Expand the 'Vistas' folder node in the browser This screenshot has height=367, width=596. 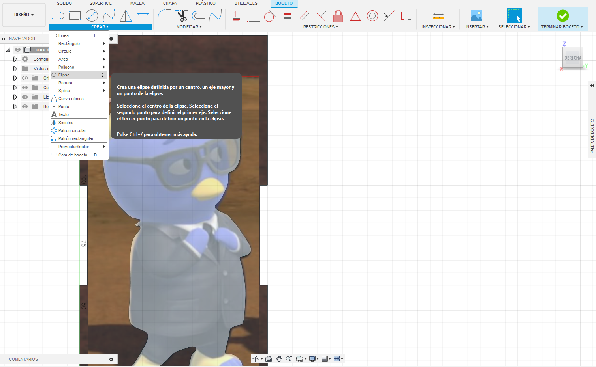[x=15, y=69]
